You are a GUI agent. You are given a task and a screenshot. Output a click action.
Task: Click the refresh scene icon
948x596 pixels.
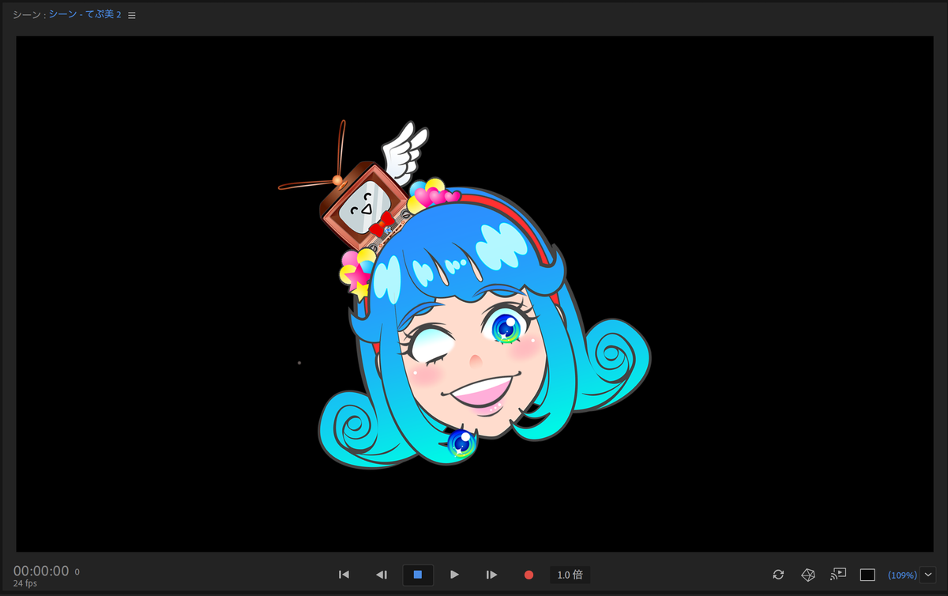coord(778,575)
